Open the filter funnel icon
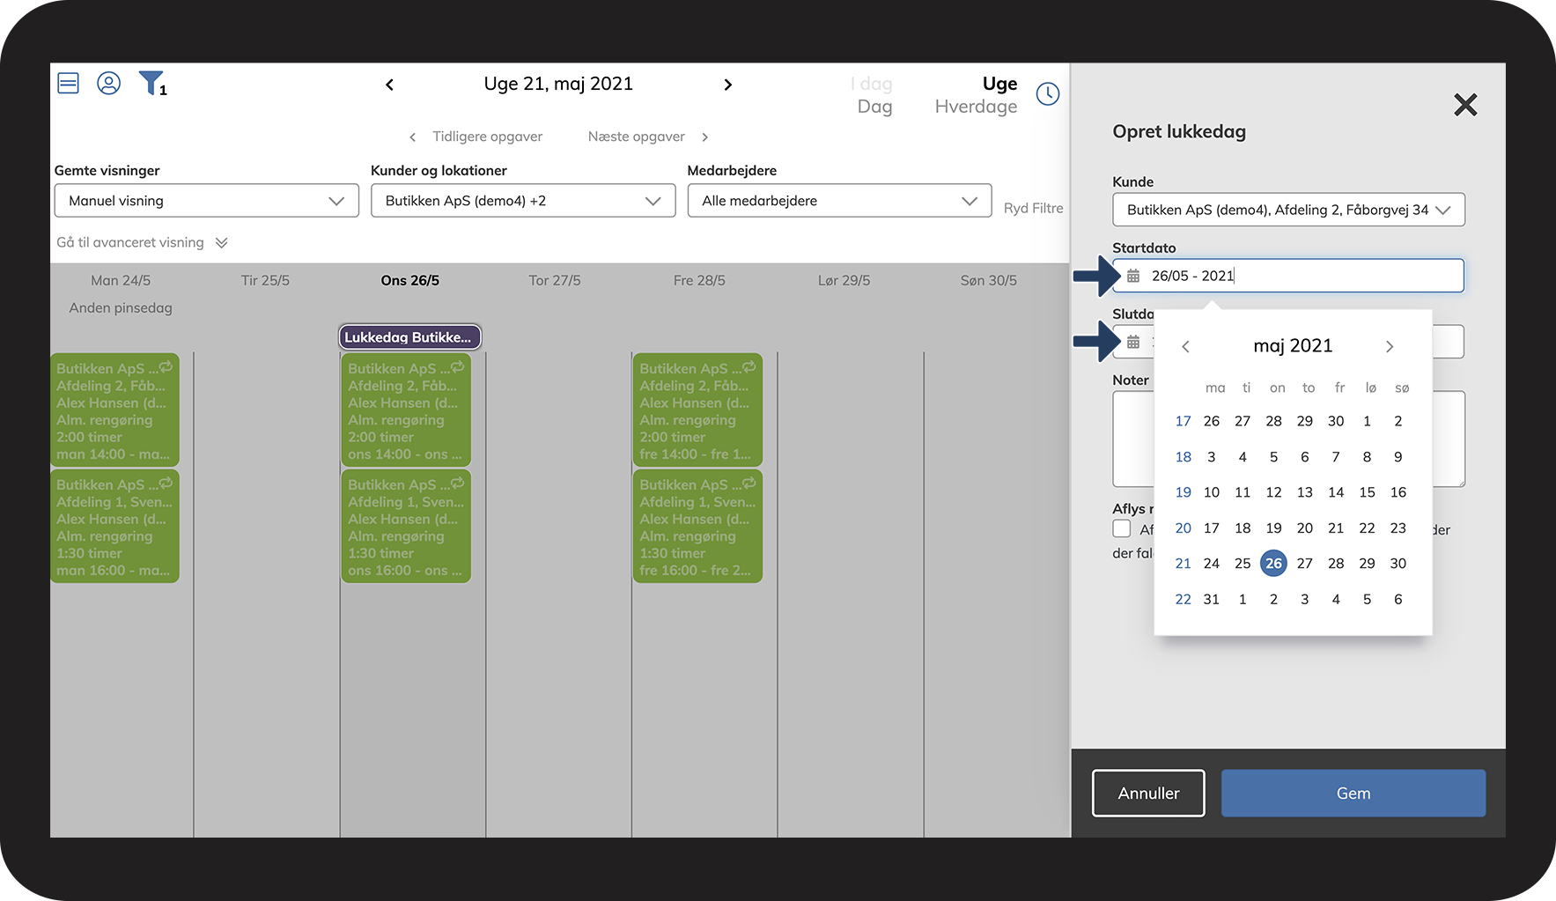 [151, 84]
